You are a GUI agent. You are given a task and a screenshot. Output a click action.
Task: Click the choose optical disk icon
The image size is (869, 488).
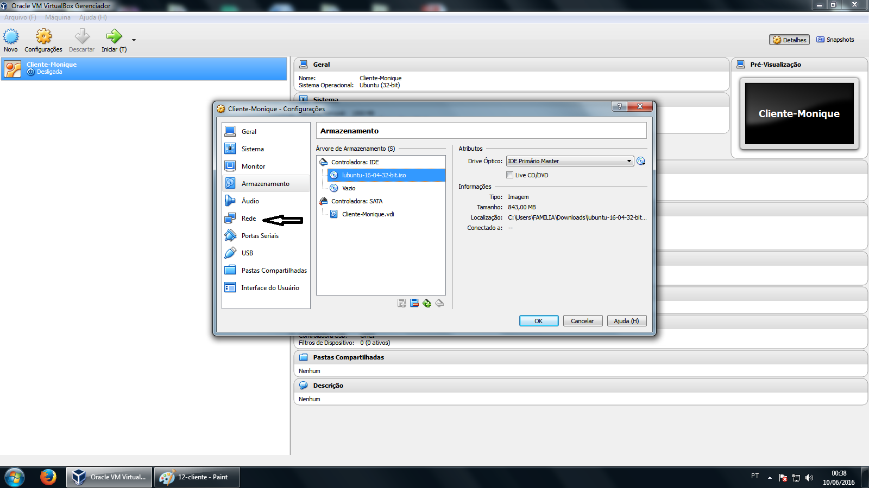tap(641, 161)
